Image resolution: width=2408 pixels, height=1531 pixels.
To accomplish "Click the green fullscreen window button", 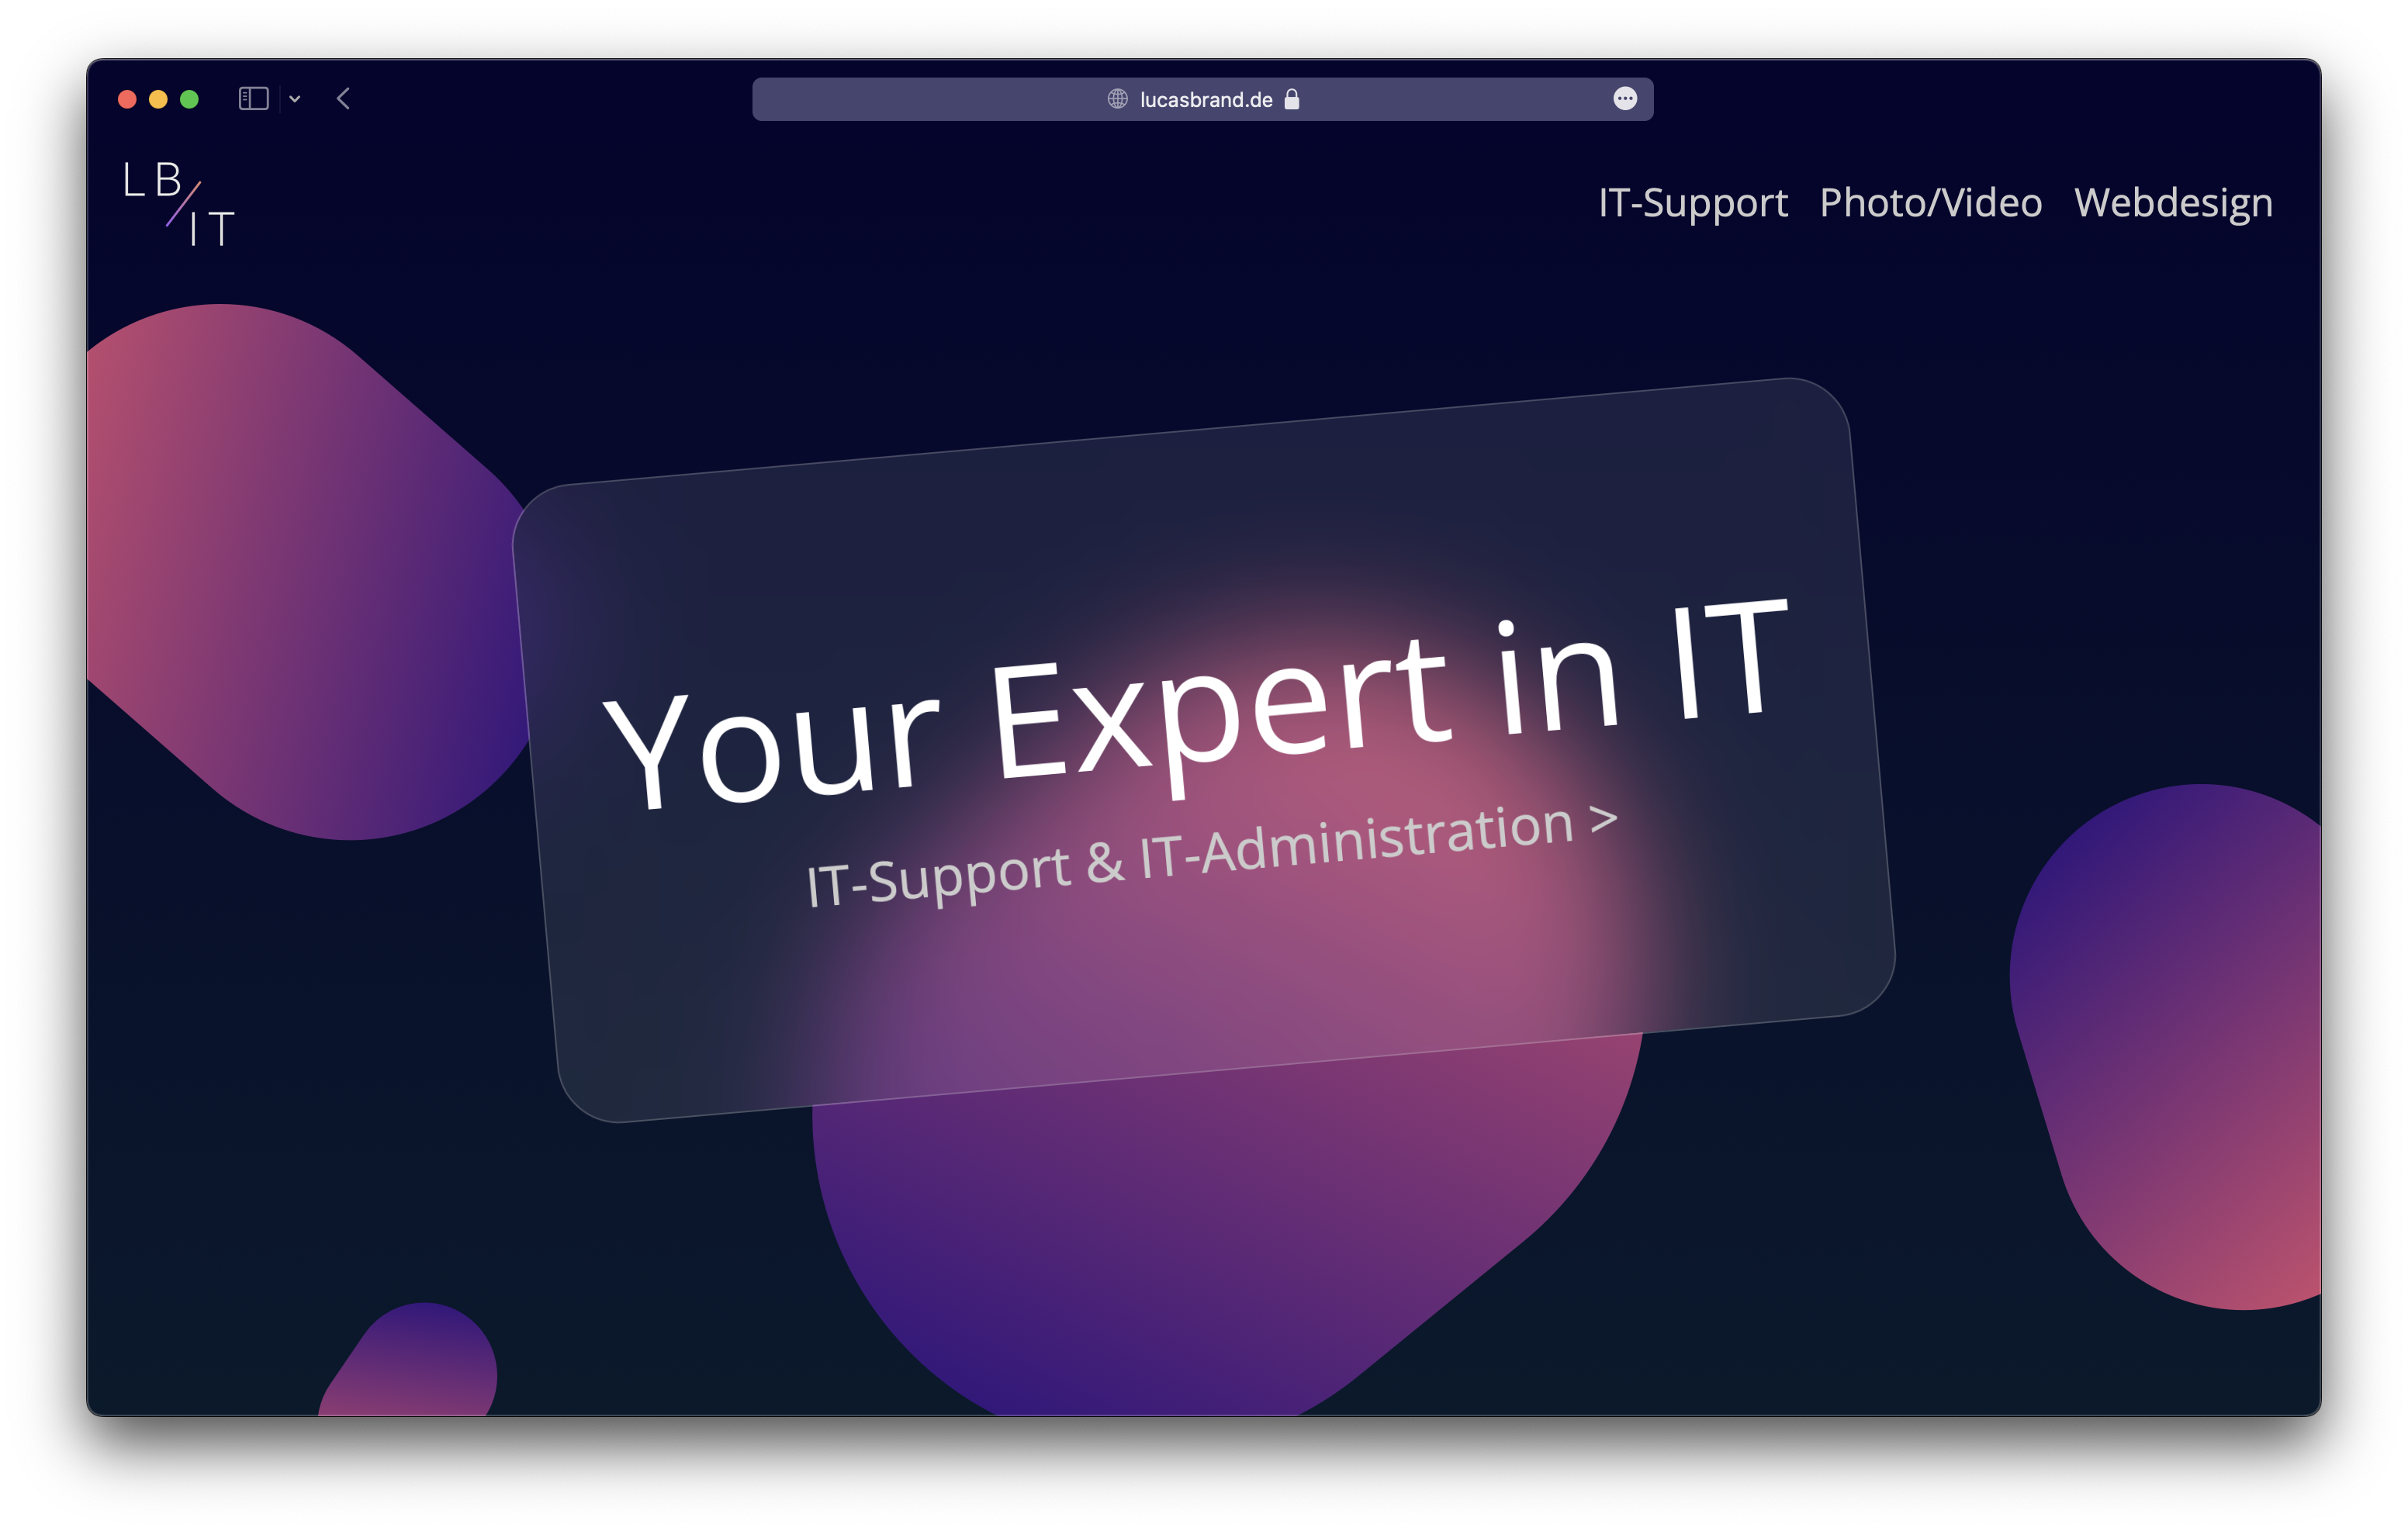I will pyautogui.click(x=189, y=99).
